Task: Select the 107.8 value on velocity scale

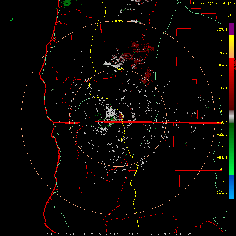Action: (222, 29)
